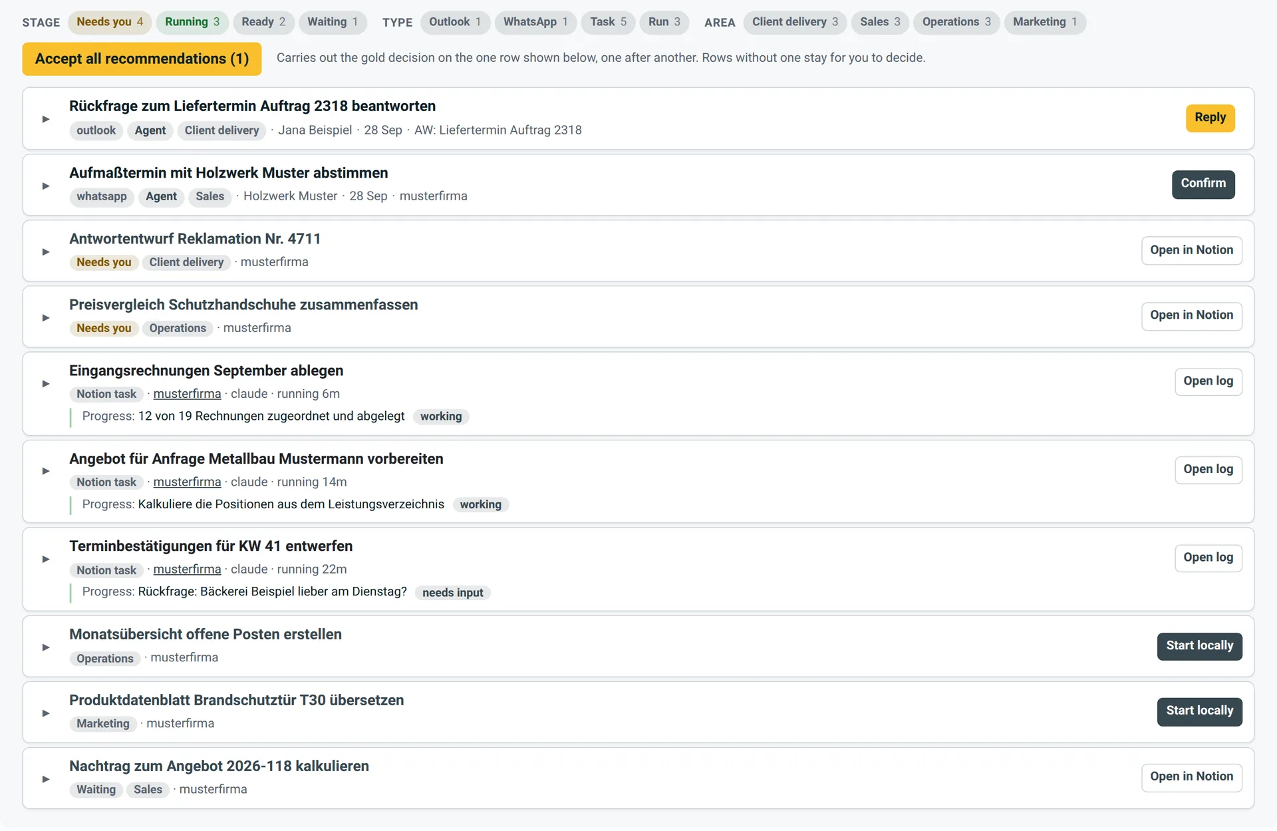Click Accept all recommendations button
Viewport: 1277px width, 831px height.
point(142,59)
